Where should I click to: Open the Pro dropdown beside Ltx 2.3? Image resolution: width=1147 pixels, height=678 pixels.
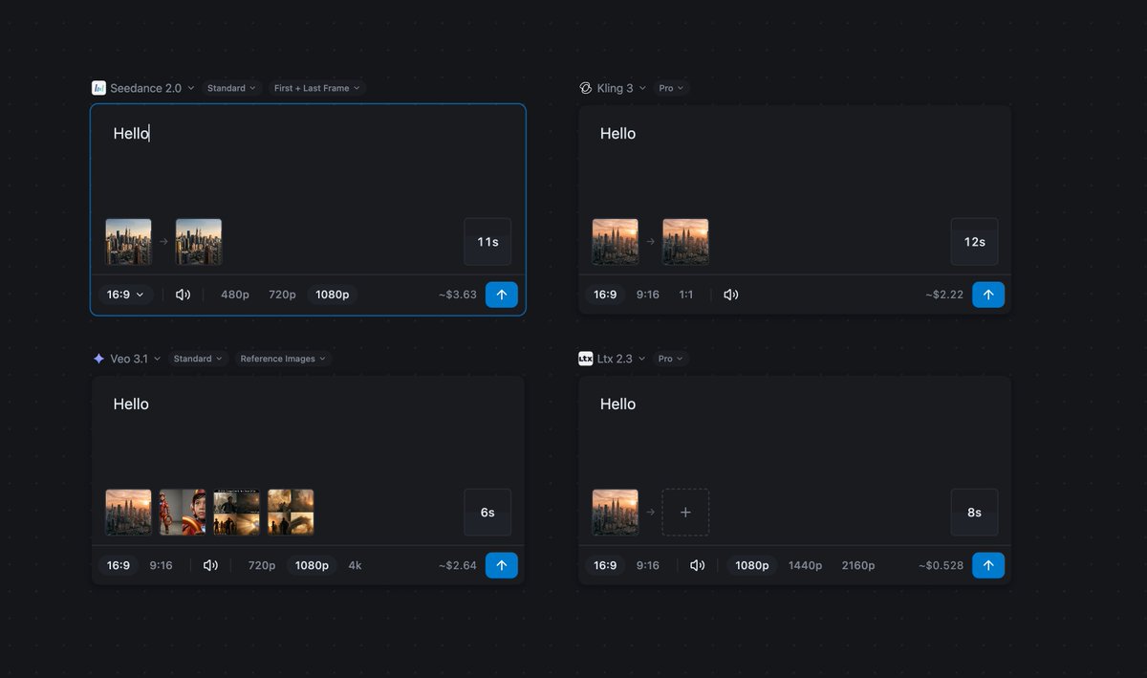coord(671,359)
